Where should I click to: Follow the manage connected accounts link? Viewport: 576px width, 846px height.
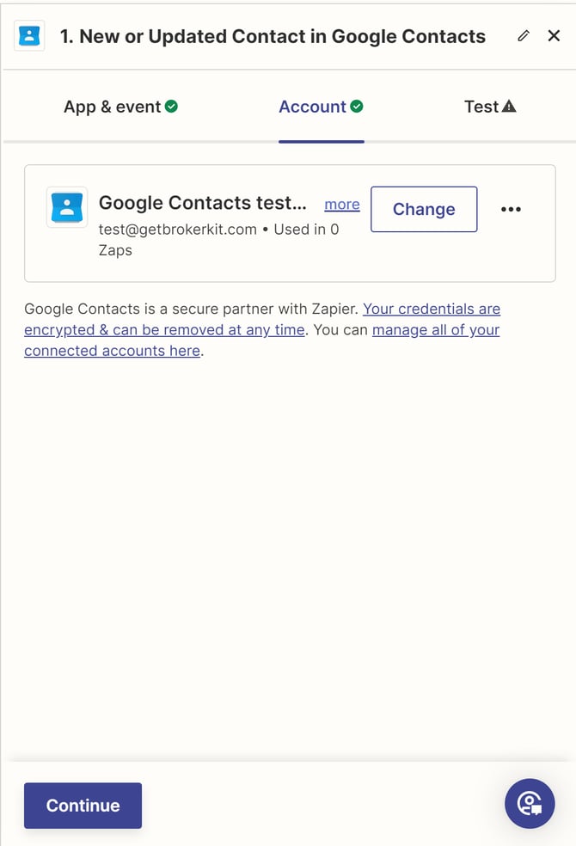[435, 330]
